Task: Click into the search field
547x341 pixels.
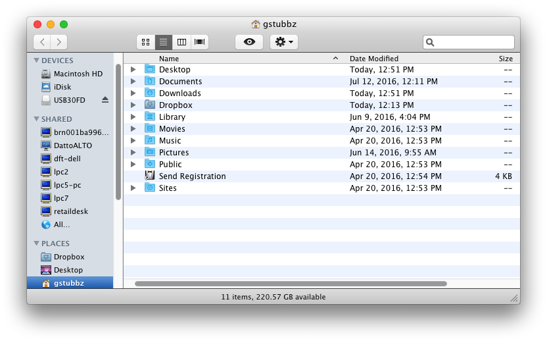Action: (x=469, y=42)
